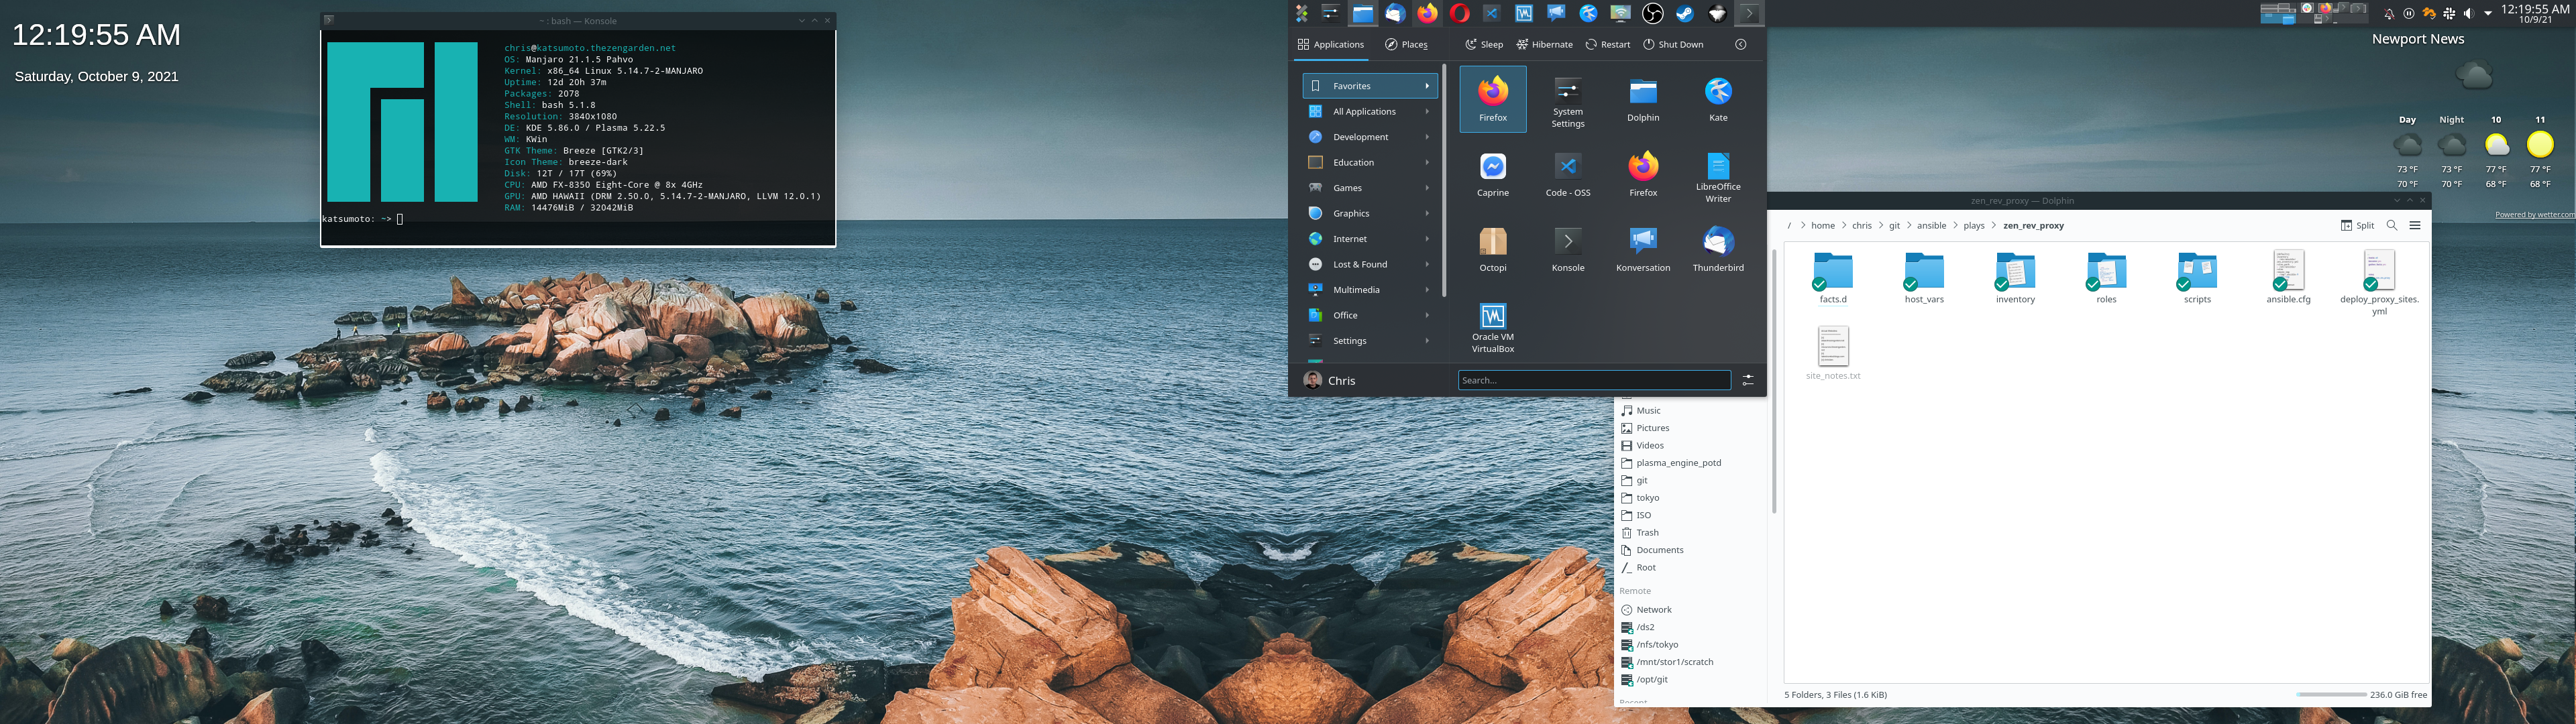Launch Thunderbird from the Favorites grid

coord(1718,249)
